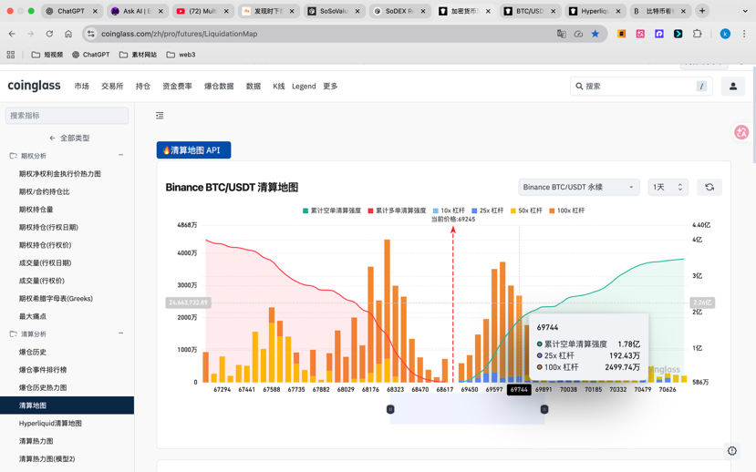Click the left handle of chart range slider
756x472 pixels.
point(390,409)
